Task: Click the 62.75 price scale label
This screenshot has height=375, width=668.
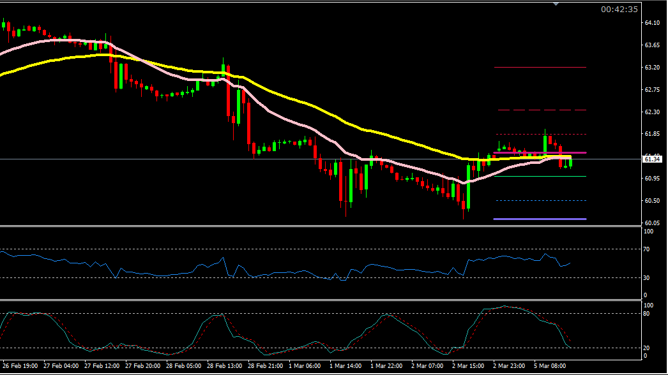Action: (652, 90)
